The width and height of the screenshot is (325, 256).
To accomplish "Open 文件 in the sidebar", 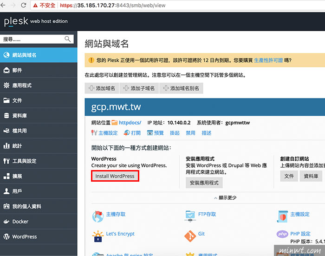I will tap(39, 100).
